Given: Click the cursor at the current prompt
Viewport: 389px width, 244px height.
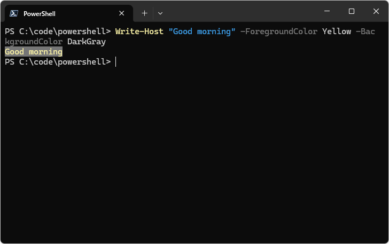Looking at the screenshot, I should click(x=115, y=62).
